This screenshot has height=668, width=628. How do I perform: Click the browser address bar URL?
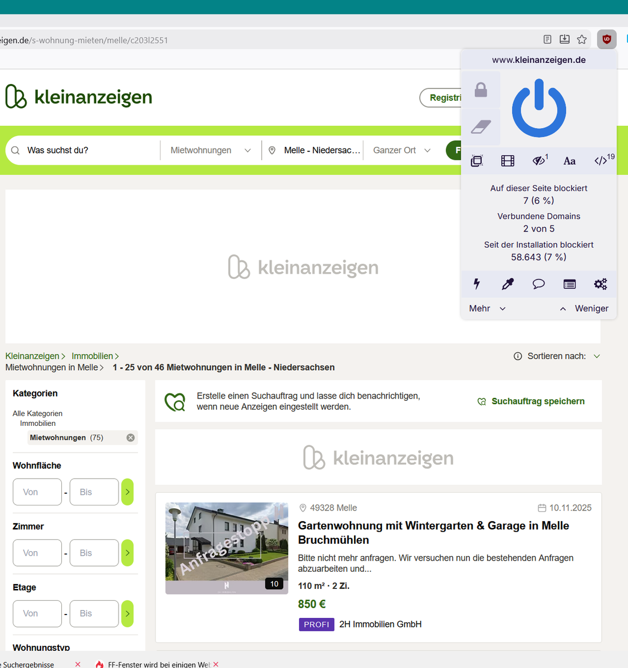(x=84, y=40)
